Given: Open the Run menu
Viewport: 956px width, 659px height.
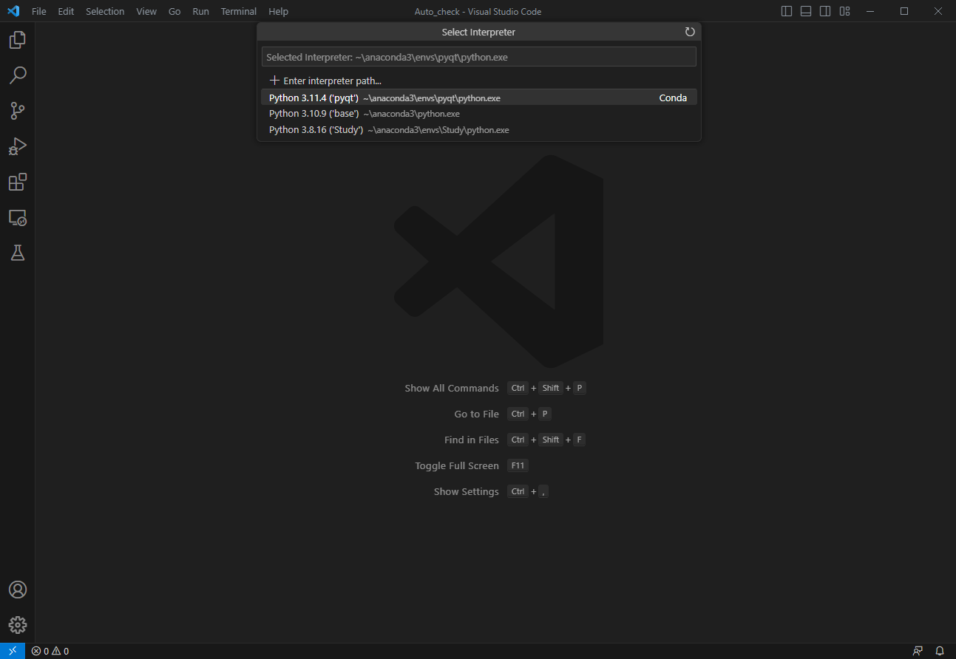Looking at the screenshot, I should [200, 11].
